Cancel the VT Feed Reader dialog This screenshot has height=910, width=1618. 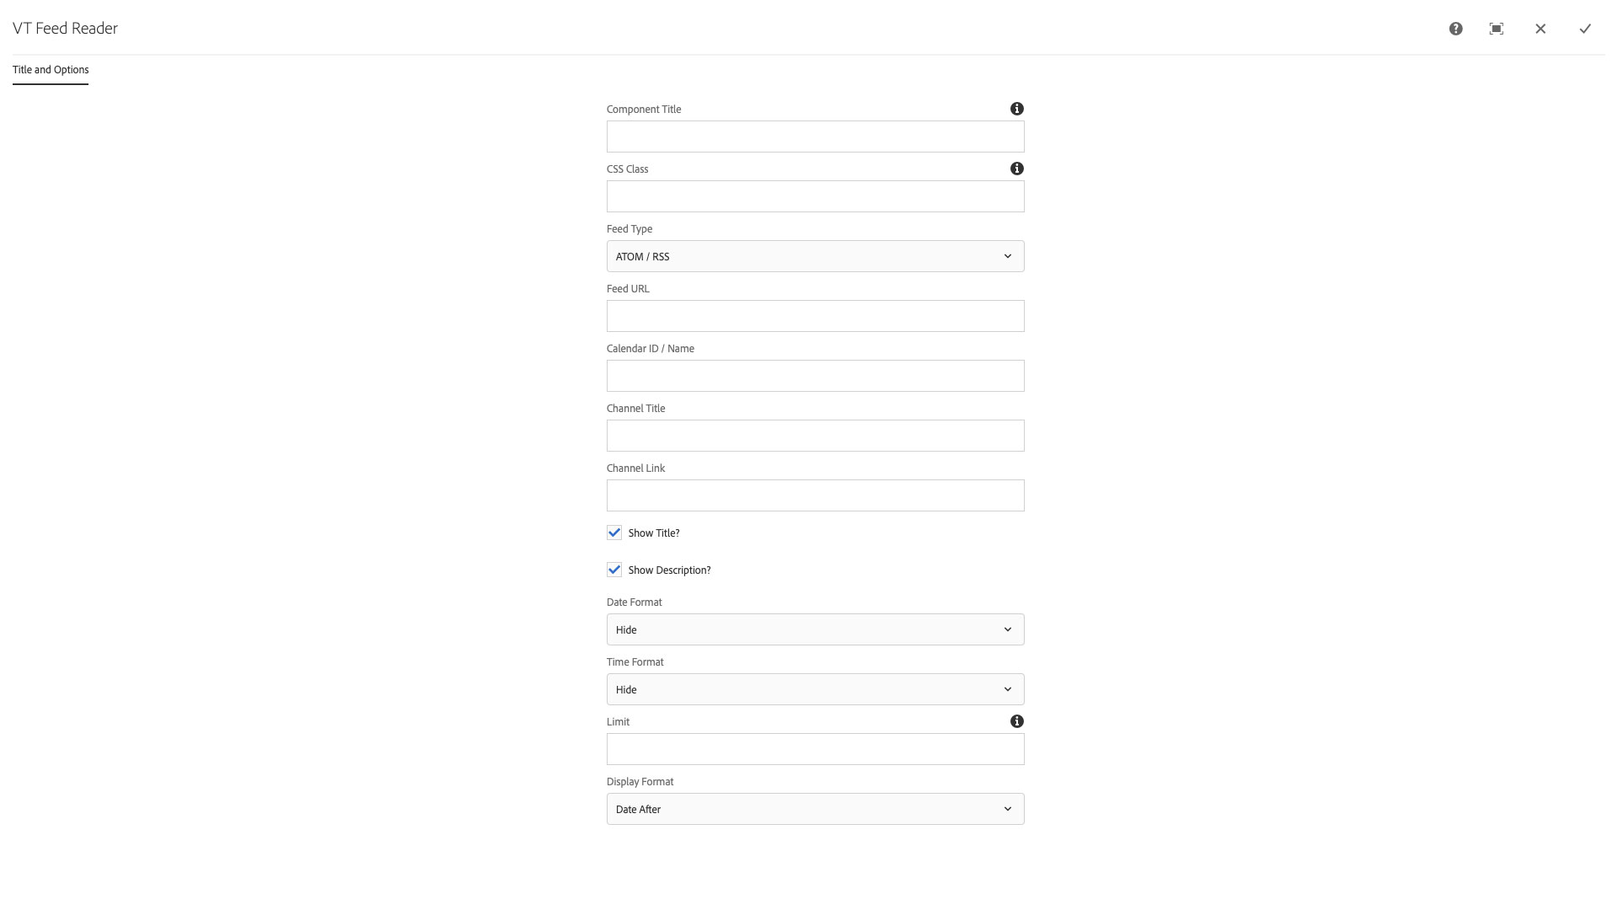[x=1540, y=29]
